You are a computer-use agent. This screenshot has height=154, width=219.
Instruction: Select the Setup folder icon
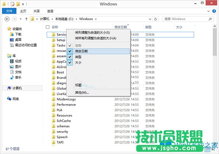point(54,40)
